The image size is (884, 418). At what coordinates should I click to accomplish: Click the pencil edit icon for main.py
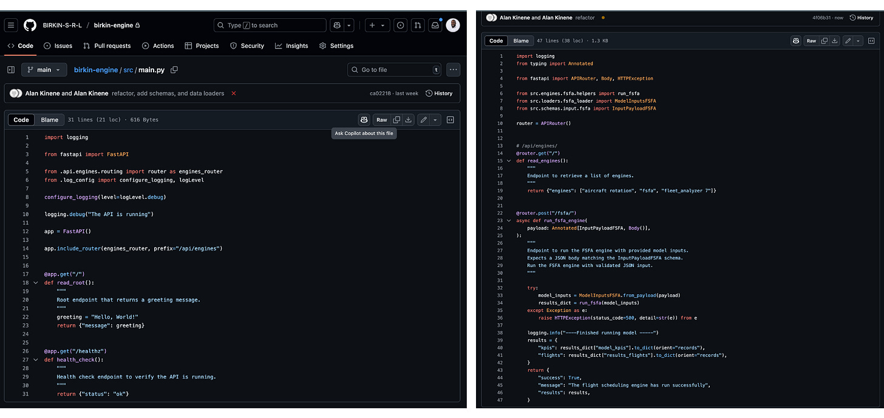(424, 120)
